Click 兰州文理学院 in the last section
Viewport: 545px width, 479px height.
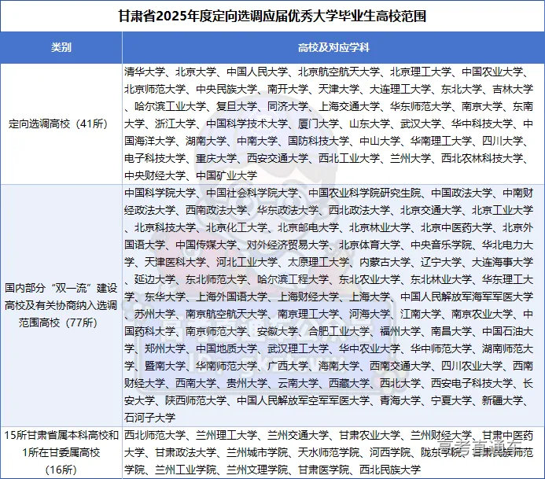coord(257,470)
